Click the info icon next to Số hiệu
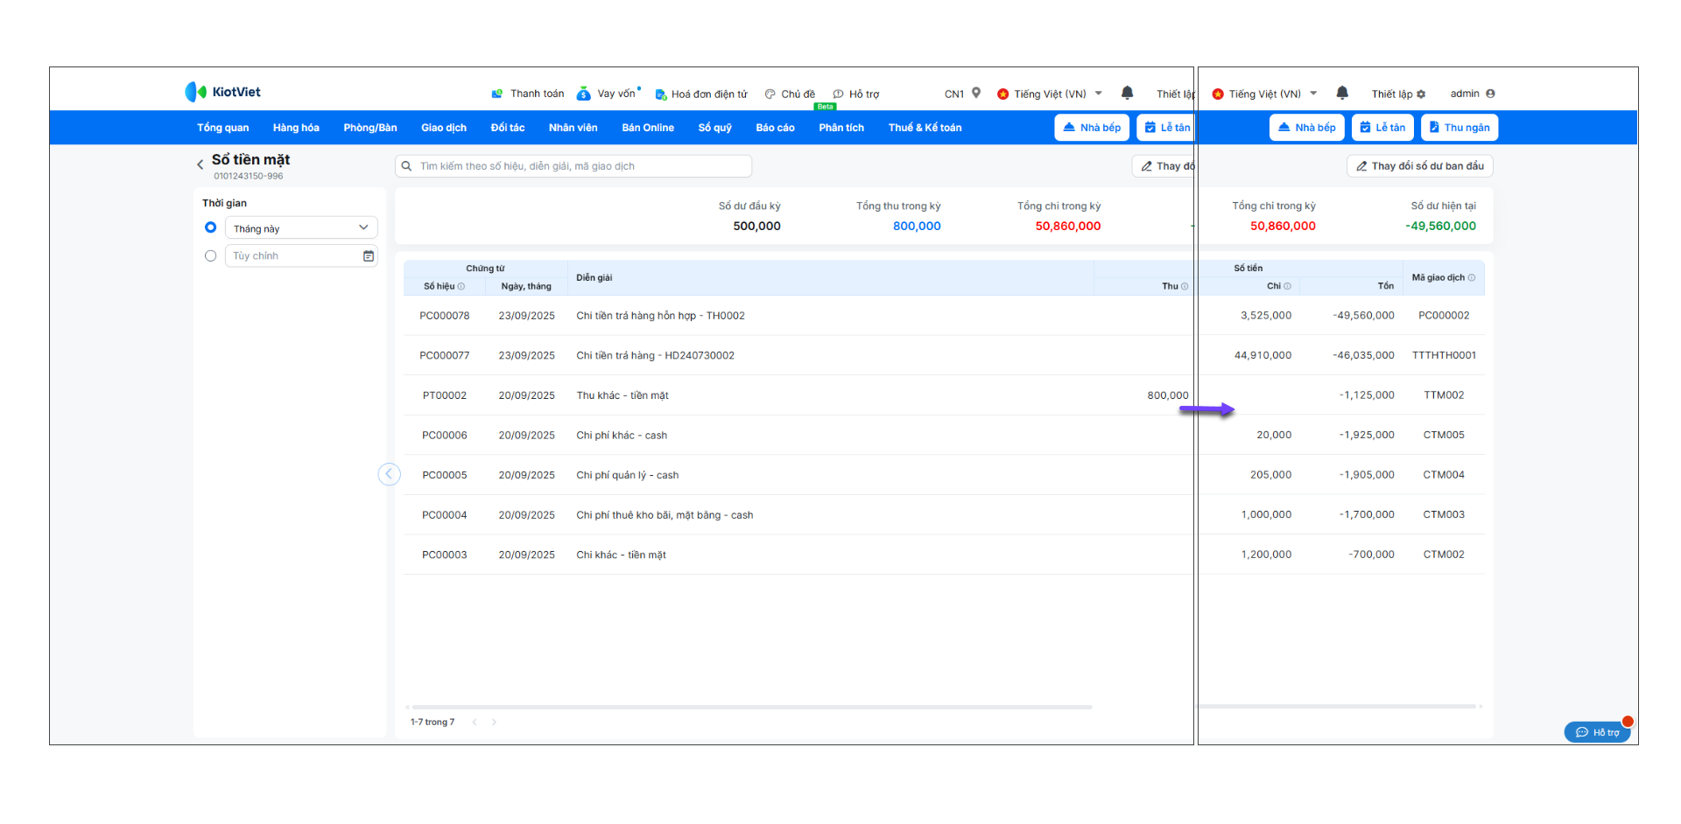Image resolution: width=1681 pixels, height=824 pixels. click(461, 287)
